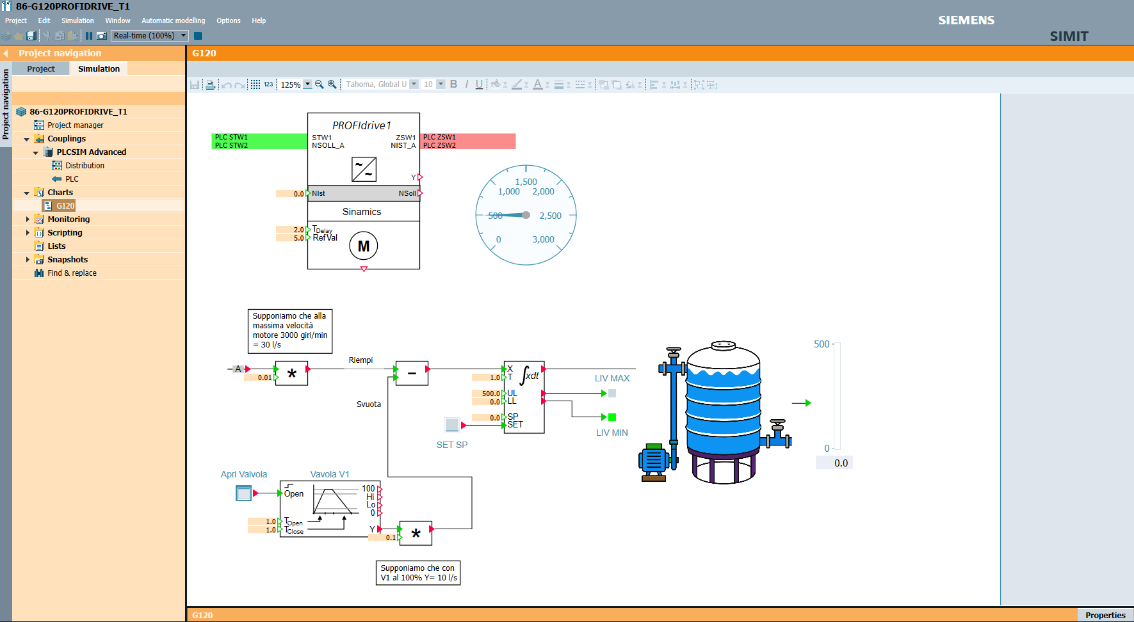Click the fill color bucket icon
1134x622 pixels.
495,84
